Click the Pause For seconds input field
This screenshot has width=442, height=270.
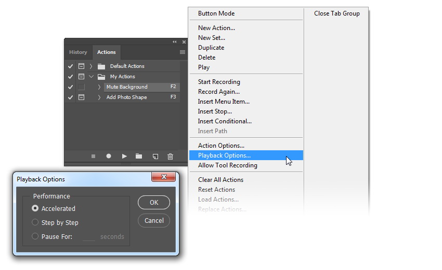(x=89, y=236)
